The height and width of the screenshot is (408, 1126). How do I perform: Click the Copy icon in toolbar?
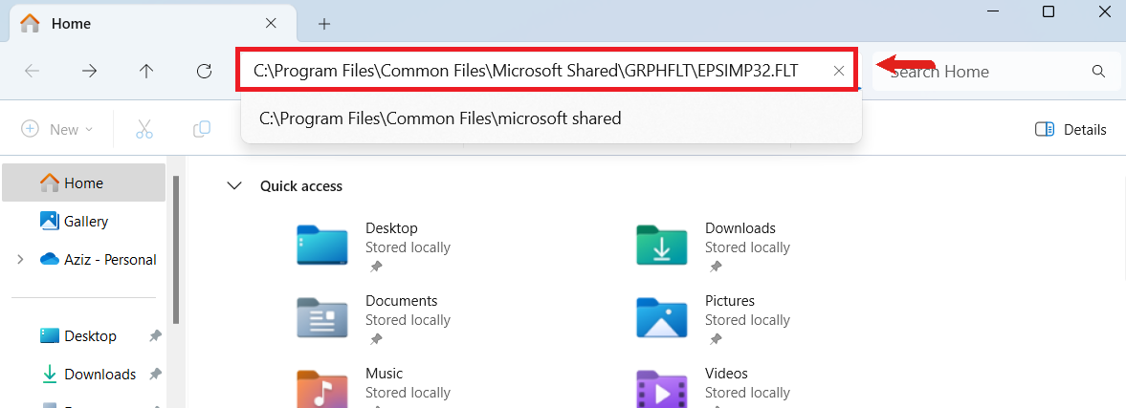click(x=202, y=129)
